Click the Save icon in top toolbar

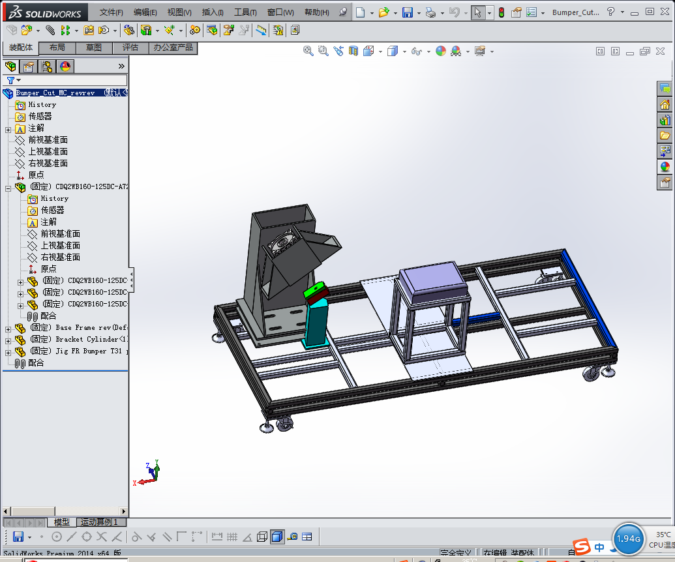(407, 12)
